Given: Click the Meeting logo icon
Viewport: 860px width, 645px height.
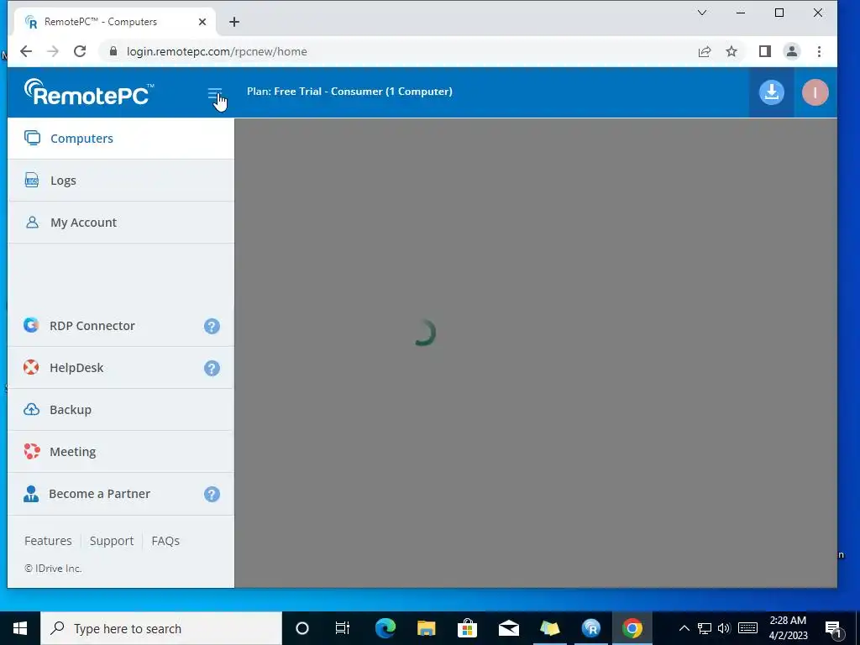Looking at the screenshot, I should click(32, 451).
